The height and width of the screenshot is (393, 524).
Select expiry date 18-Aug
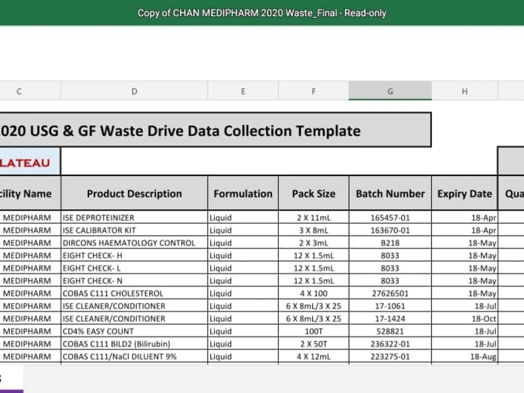click(464, 356)
